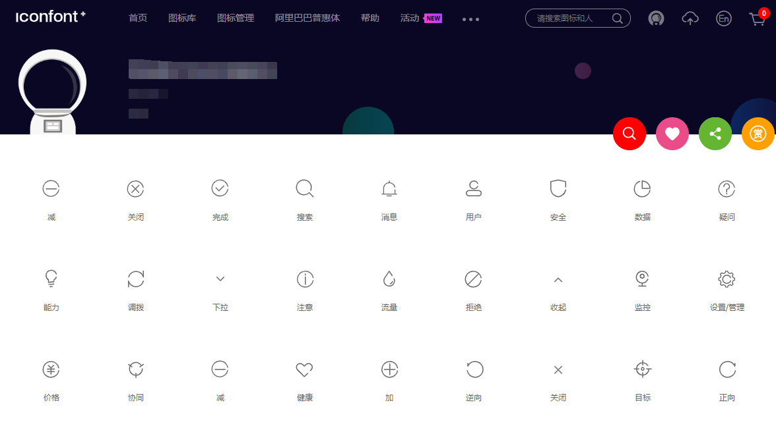Switch to the 图标管理 section
776x444 pixels.
coord(235,18)
